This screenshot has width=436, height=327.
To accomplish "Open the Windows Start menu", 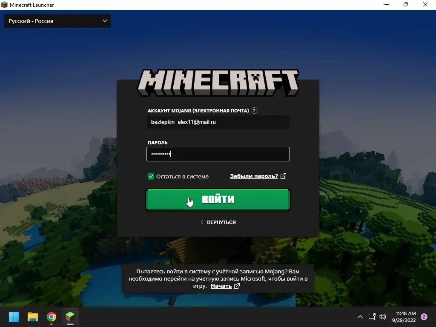I will coord(14,317).
